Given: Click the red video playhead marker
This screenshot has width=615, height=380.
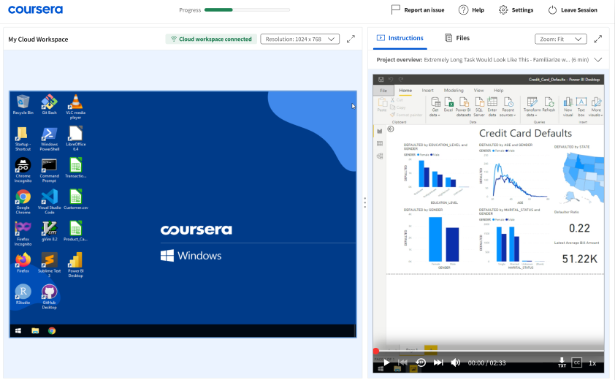Looking at the screenshot, I should 376,351.
